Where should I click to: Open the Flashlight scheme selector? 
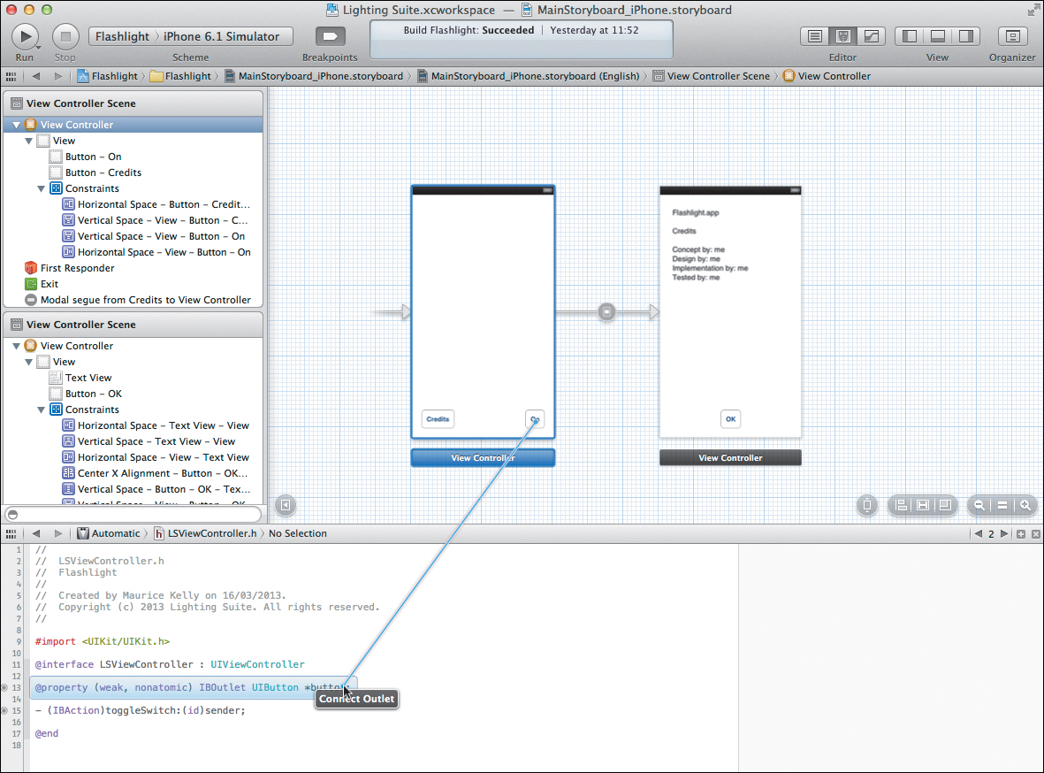pyautogui.click(x=122, y=36)
